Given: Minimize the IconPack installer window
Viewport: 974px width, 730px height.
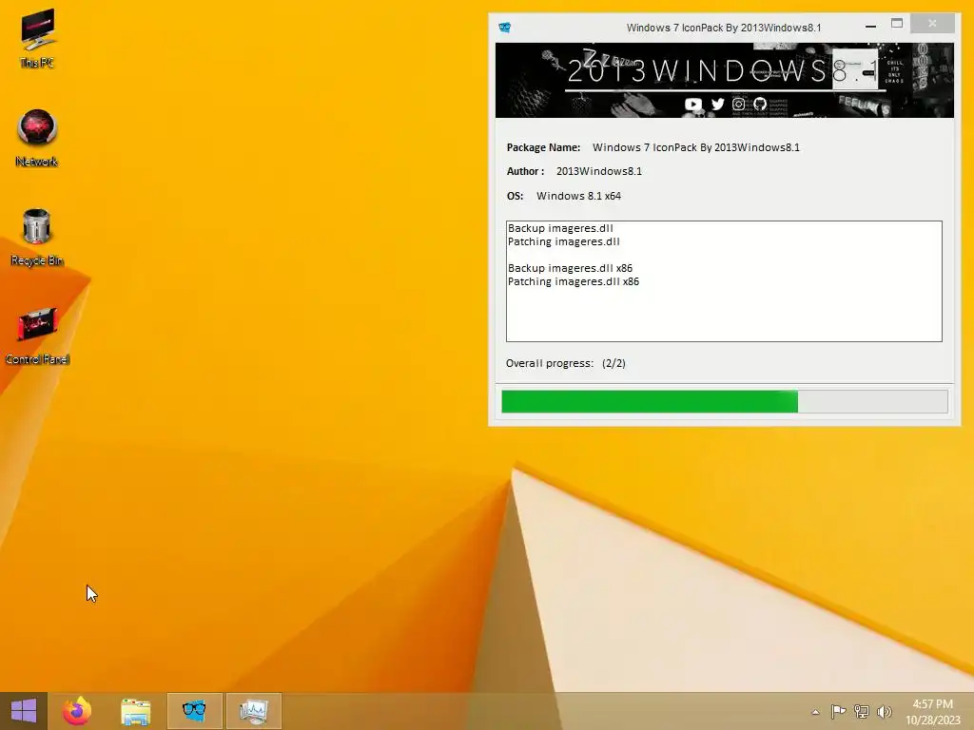Looking at the screenshot, I should tap(870, 26).
